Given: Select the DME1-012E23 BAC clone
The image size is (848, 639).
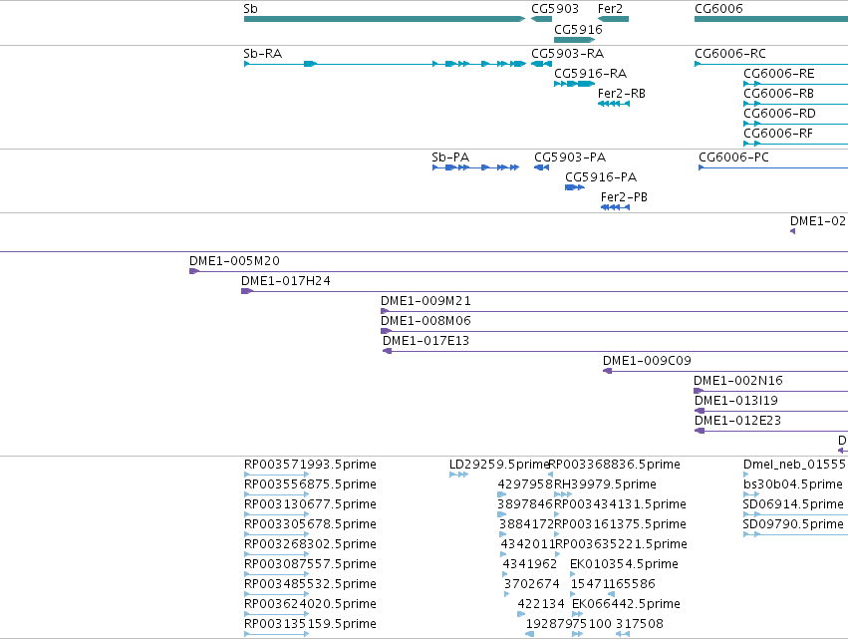Looking at the screenshot, I should (771, 431).
